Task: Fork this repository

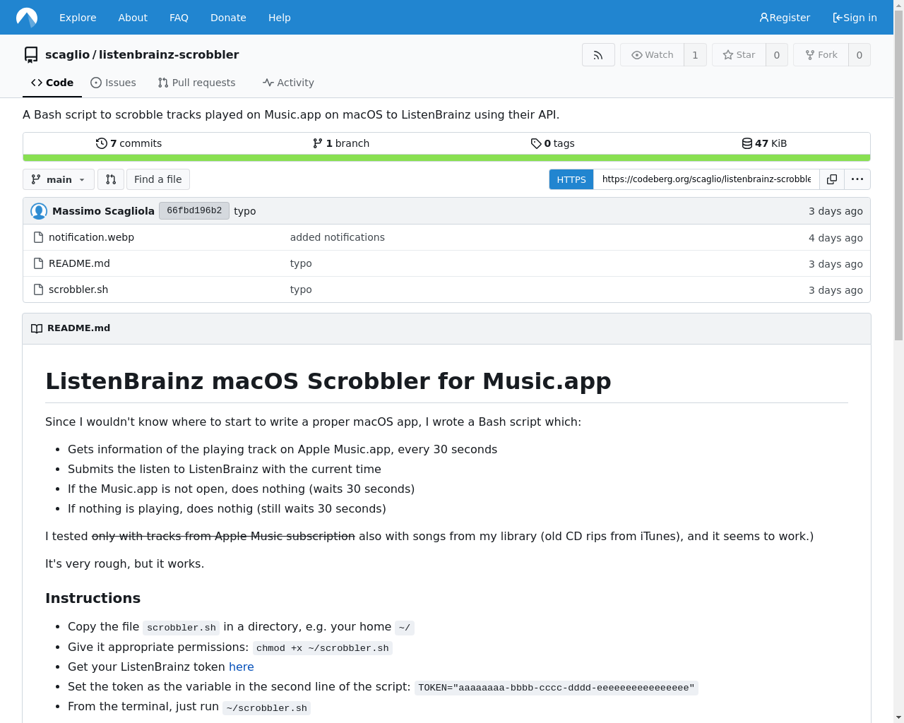Action: pos(821,55)
